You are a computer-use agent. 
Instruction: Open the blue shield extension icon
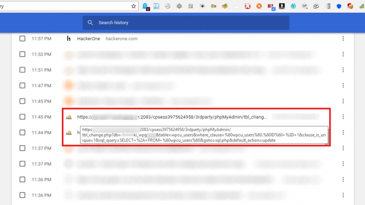(339, 6)
